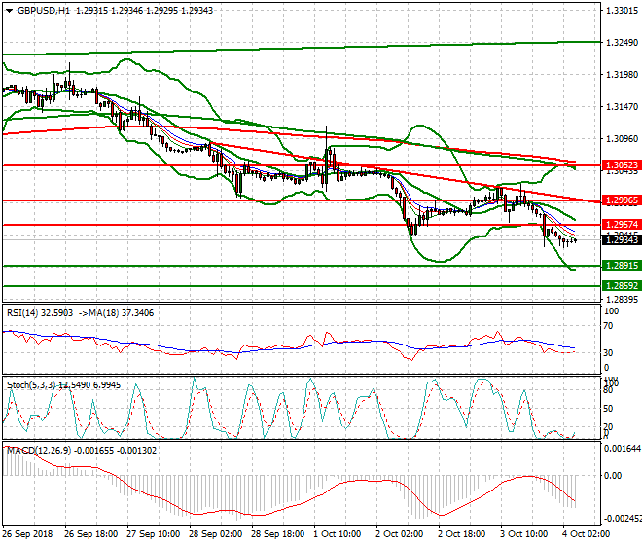Image resolution: width=642 pixels, height=545 pixels.
Task: Click the current price label 1.29343
Action: point(622,239)
